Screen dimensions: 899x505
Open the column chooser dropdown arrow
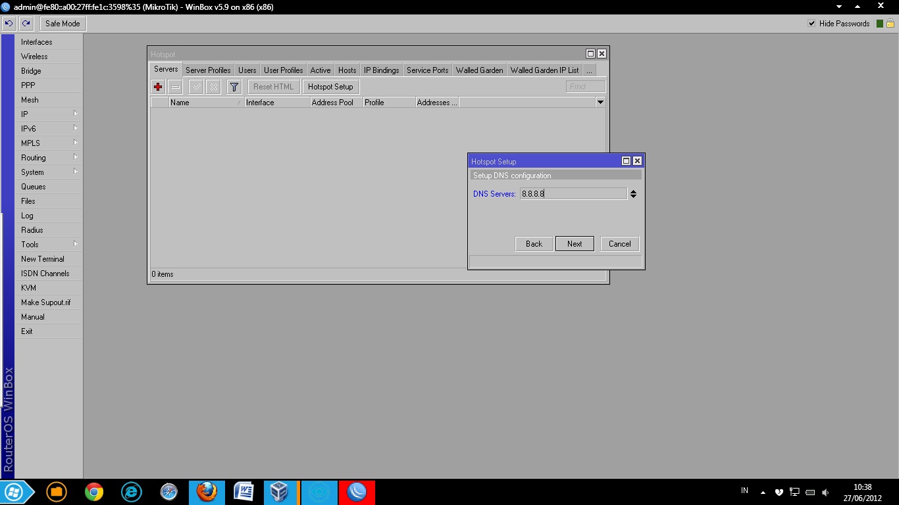click(x=600, y=103)
